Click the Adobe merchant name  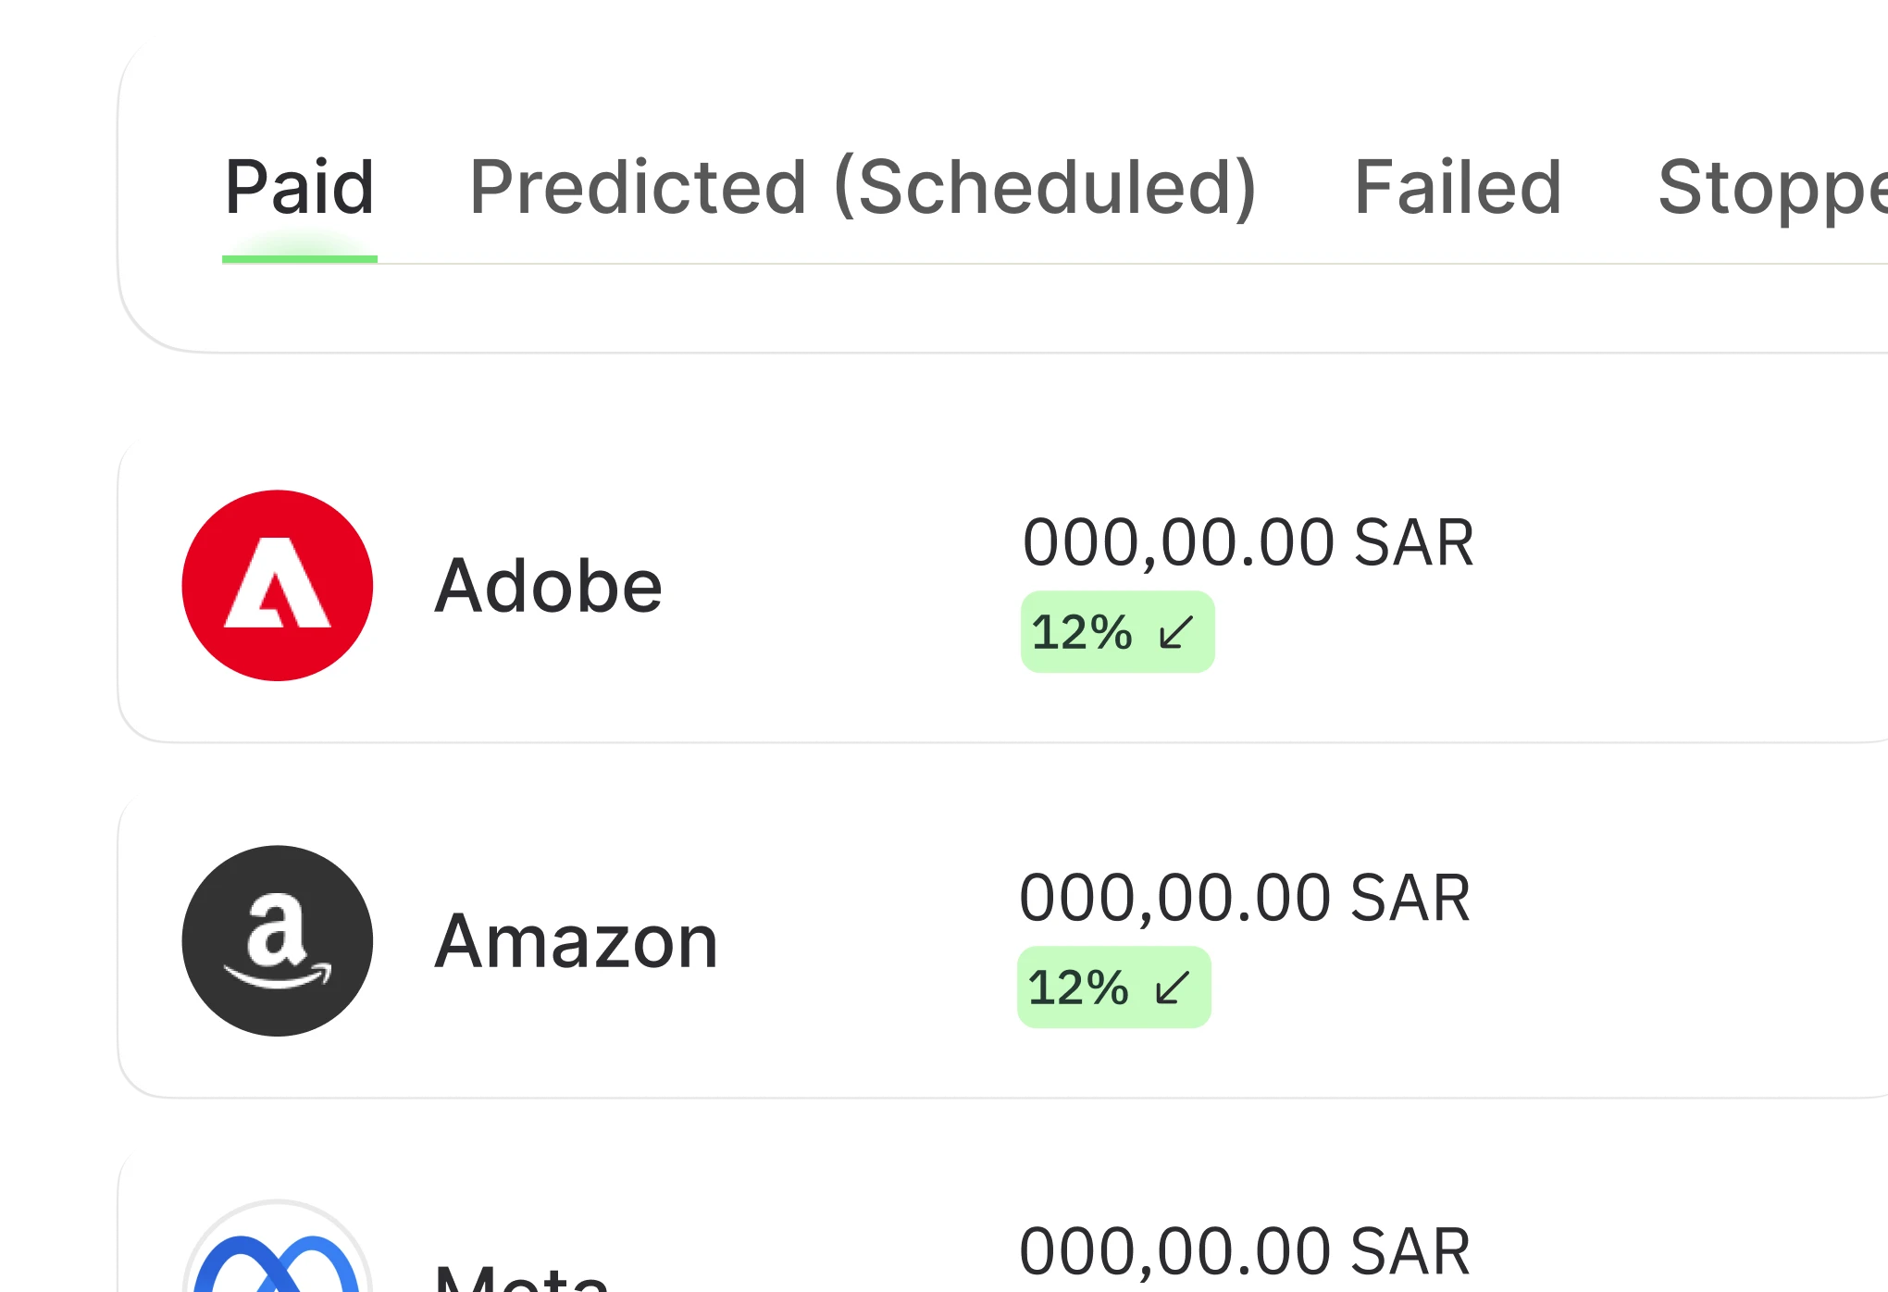point(548,586)
